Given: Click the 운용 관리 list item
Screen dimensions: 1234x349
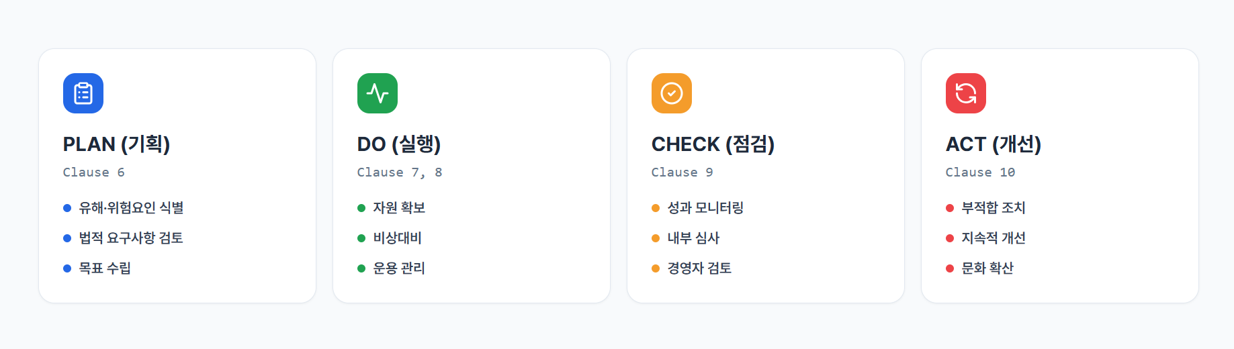Looking at the screenshot, I should [x=399, y=268].
